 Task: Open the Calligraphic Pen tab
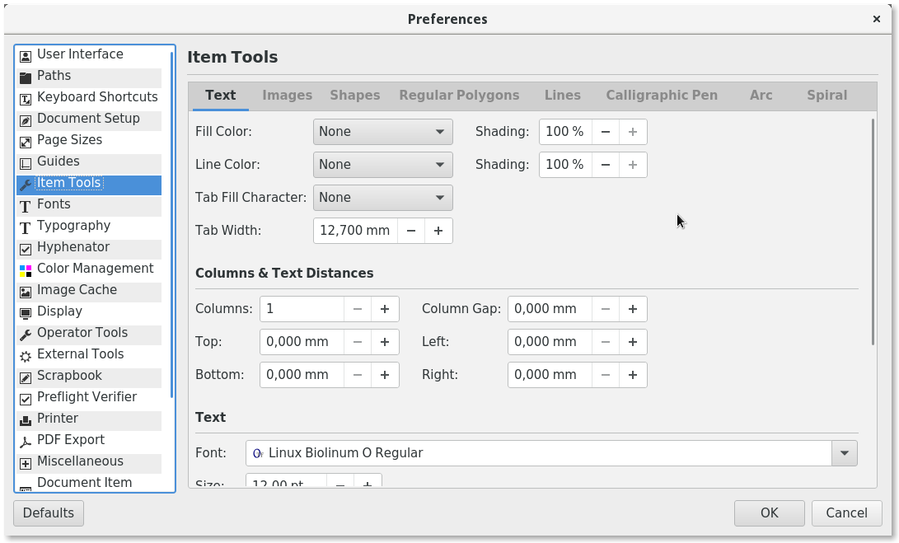pos(661,96)
